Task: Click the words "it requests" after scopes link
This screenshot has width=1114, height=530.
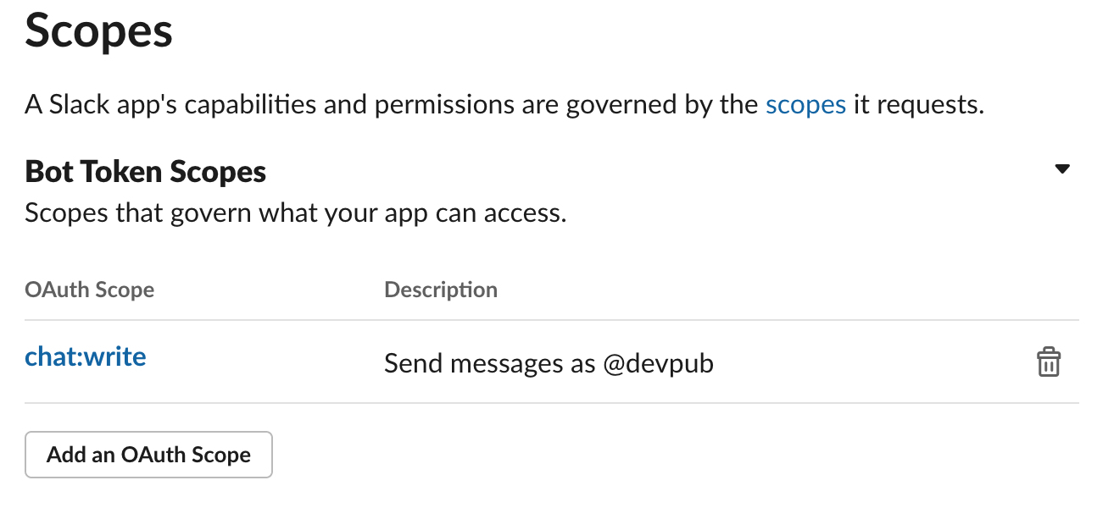Action: pos(919,105)
